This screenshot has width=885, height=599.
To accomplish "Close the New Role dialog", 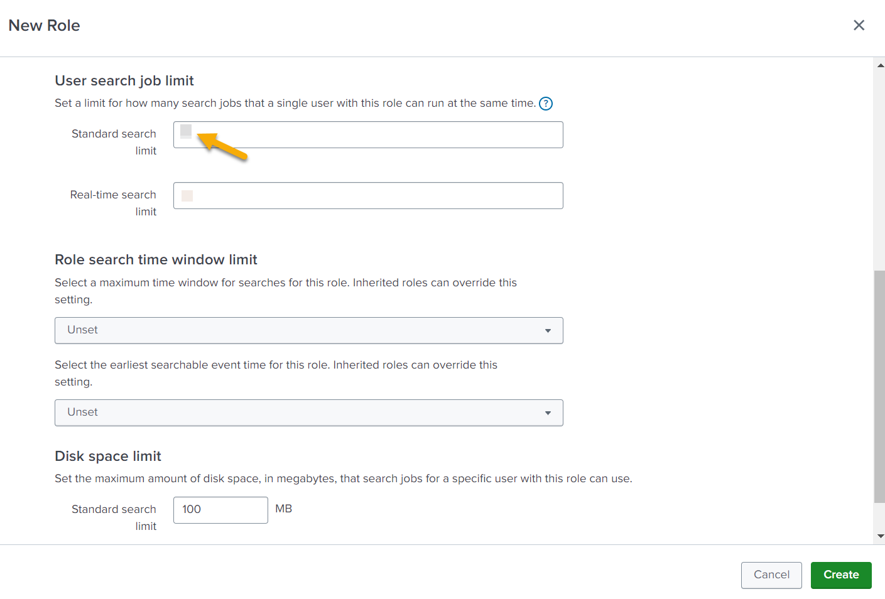I will [x=859, y=25].
